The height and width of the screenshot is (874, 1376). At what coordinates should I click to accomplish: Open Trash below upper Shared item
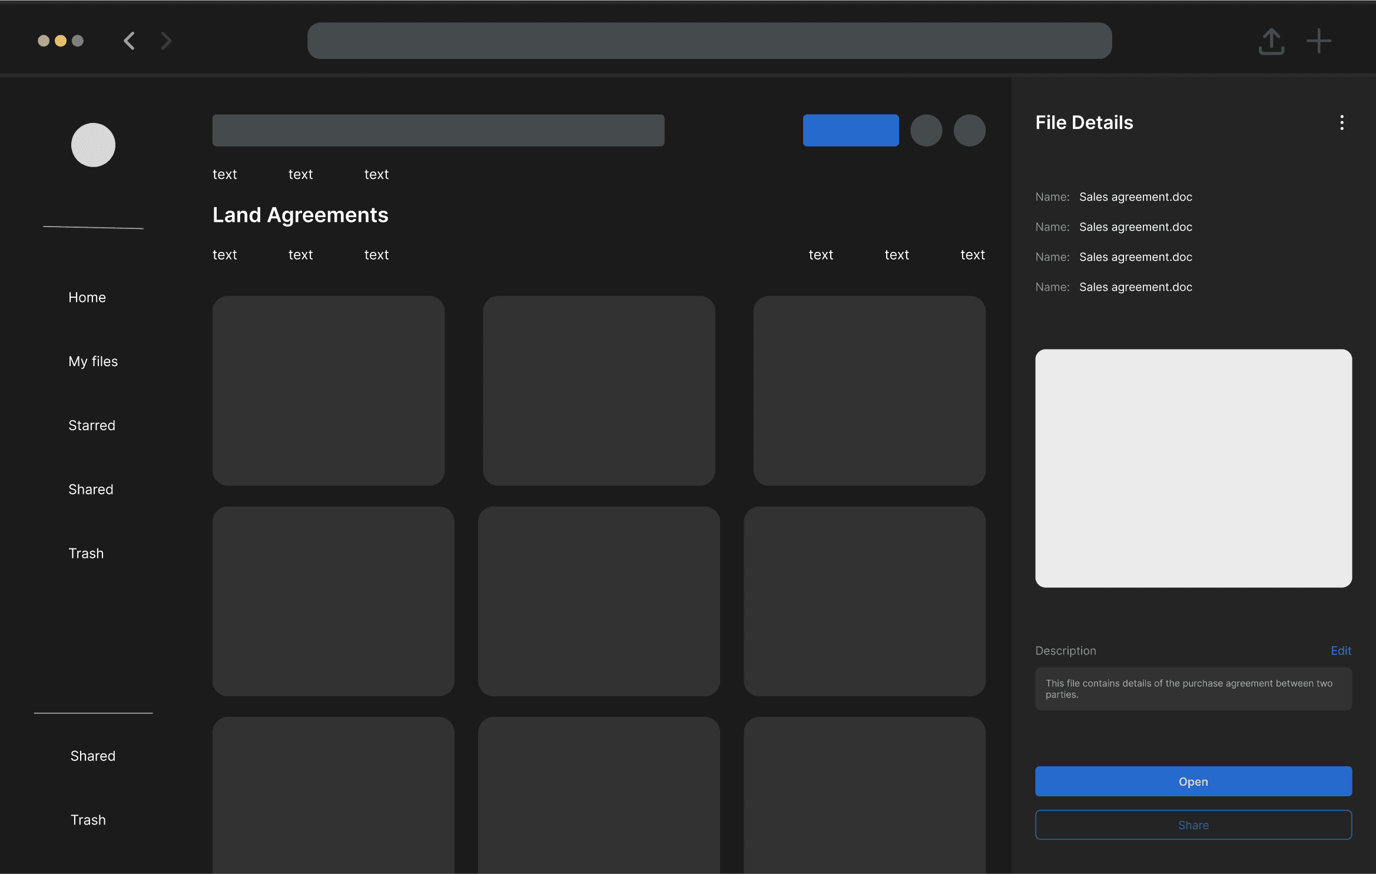(x=86, y=553)
